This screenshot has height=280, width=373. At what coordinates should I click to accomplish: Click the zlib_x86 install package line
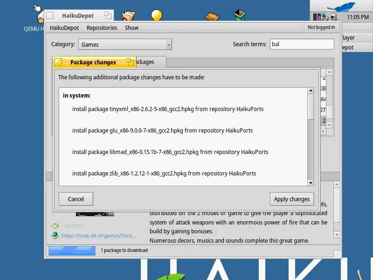click(x=164, y=173)
